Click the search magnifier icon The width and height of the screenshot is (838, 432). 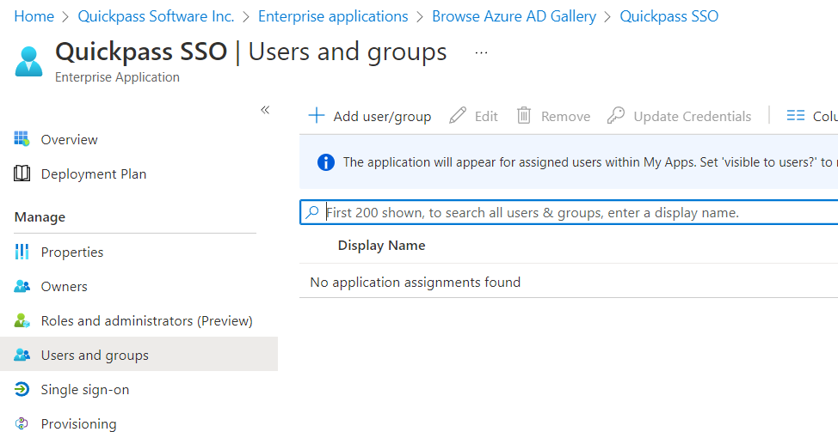[x=311, y=212]
